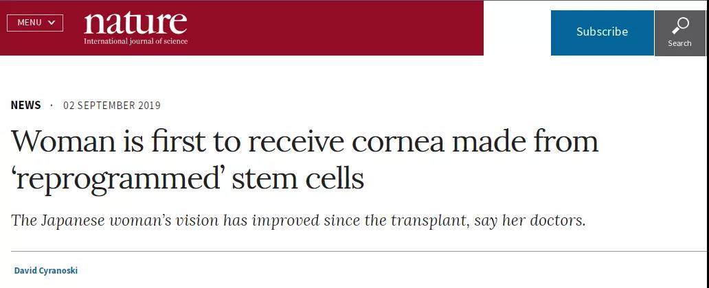Image resolution: width=709 pixels, height=288 pixels.
Task: Click the italic subtitle about the Japanese woman's vision
Action: [298, 221]
